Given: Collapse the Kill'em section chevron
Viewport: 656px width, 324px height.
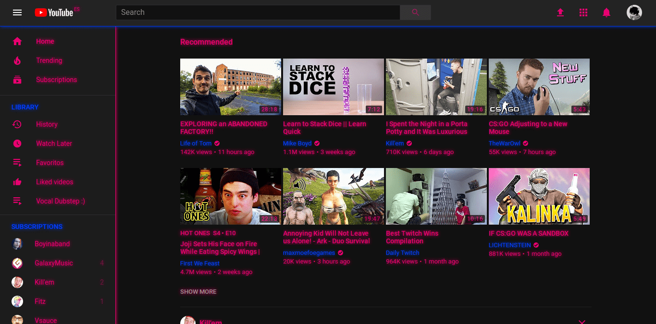Looking at the screenshot, I should (582, 321).
